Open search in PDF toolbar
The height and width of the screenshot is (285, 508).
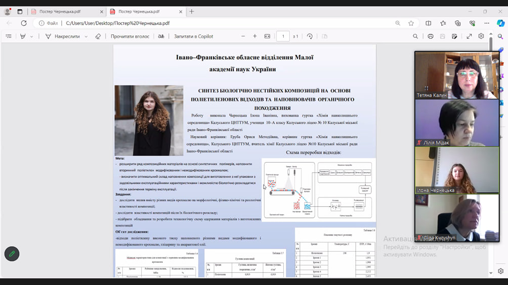[x=415, y=36]
